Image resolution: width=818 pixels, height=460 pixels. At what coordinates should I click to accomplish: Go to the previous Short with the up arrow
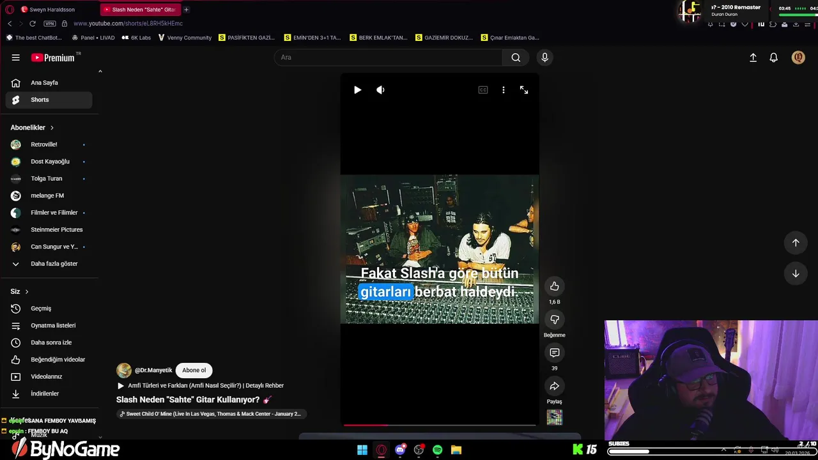[x=796, y=243]
